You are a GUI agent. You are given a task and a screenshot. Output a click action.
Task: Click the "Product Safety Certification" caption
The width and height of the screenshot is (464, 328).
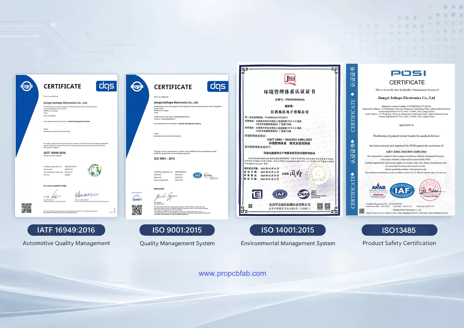399,243
